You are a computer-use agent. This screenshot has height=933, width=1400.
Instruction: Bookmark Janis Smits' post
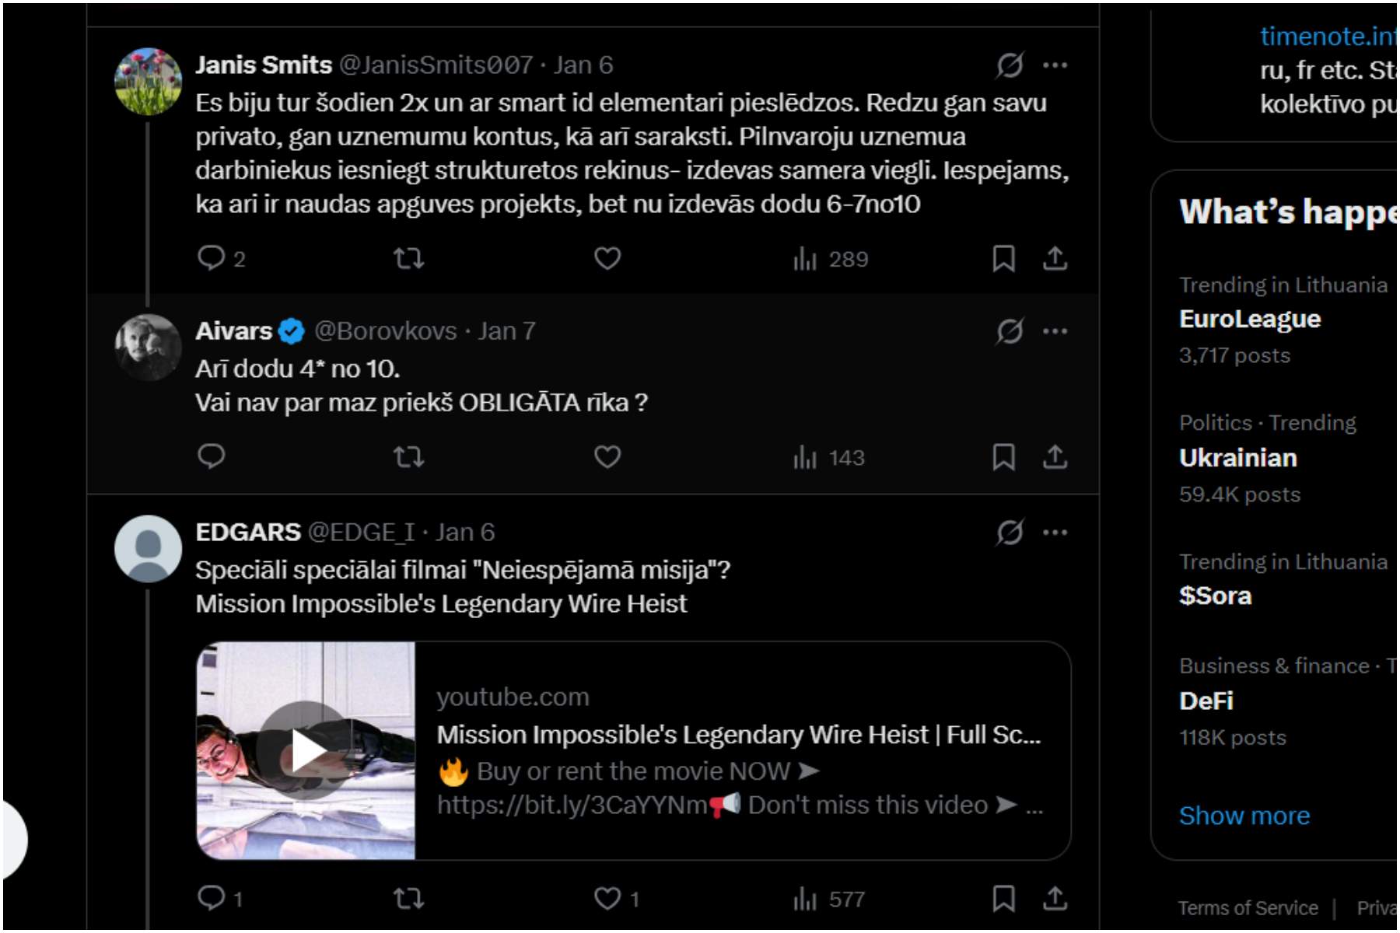tap(1003, 258)
